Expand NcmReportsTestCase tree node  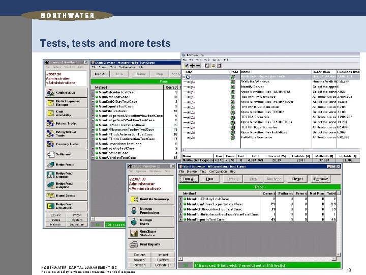pyautogui.click(x=180, y=219)
